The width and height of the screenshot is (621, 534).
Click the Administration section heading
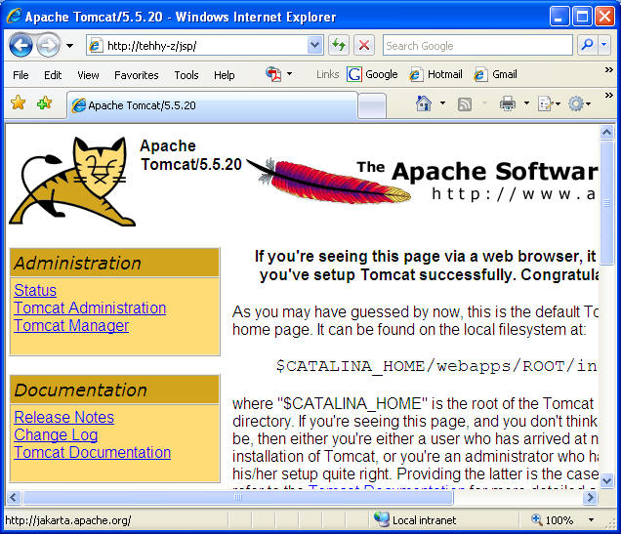click(78, 263)
